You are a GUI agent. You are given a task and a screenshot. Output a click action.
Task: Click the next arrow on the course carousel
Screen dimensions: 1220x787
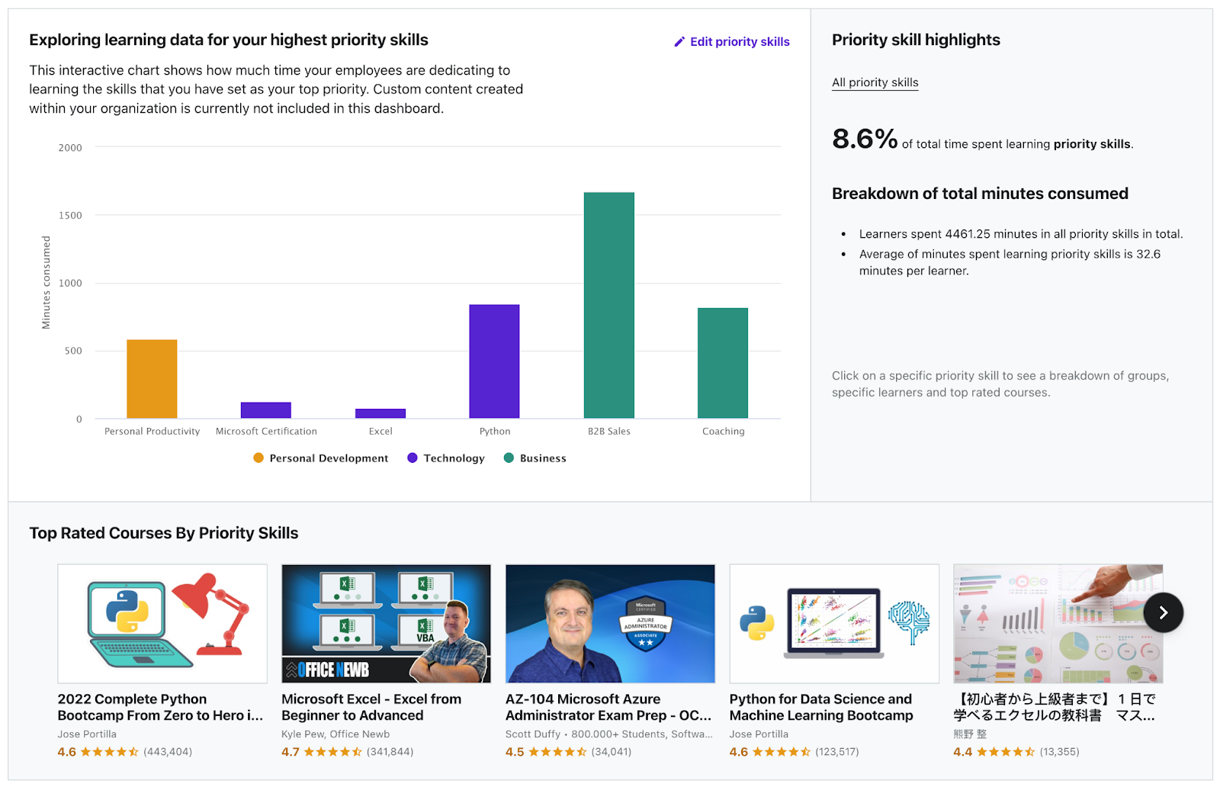[1163, 612]
